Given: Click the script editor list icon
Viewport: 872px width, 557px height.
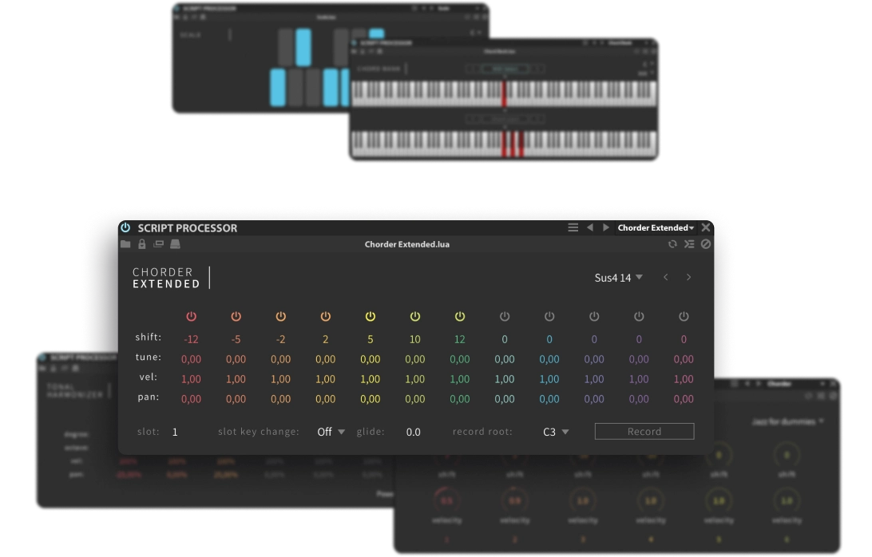Looking at the screenshot, I should pyautogui.click(x=689, y=244).
